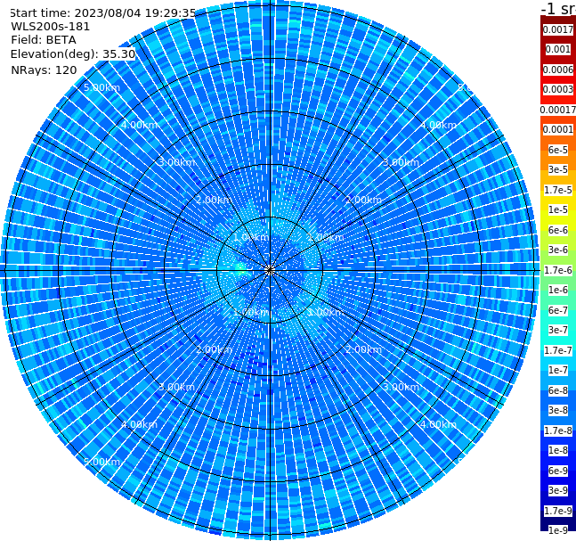Pick the '0.0003' colorbar value

tap(558, 90)
